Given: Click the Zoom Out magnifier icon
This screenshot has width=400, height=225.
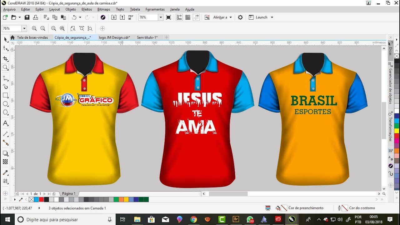Looking at the screenshot, I should 43,28.
